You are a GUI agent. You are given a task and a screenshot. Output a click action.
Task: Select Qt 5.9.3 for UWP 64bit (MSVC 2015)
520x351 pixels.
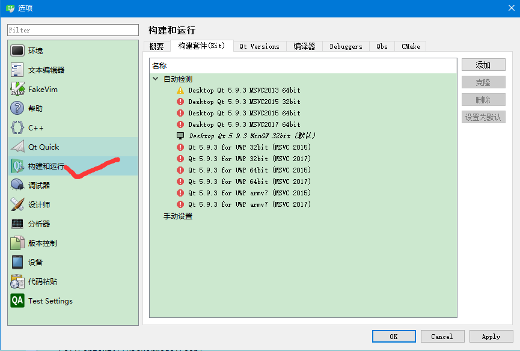click(249, 170)
